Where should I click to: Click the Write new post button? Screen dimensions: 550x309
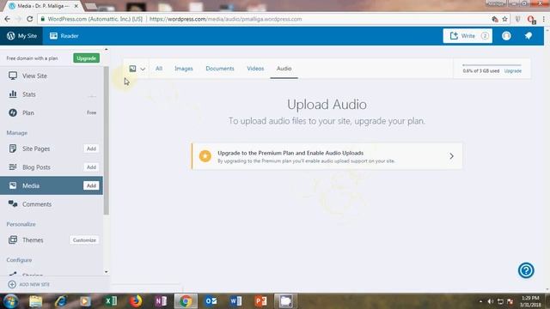pos(467,36)
